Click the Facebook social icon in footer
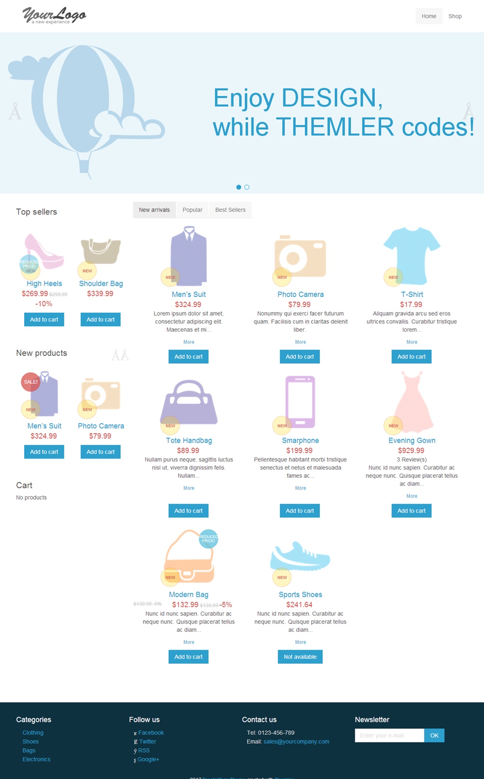The width and height of the screenshot is (484, 779). 136,733
